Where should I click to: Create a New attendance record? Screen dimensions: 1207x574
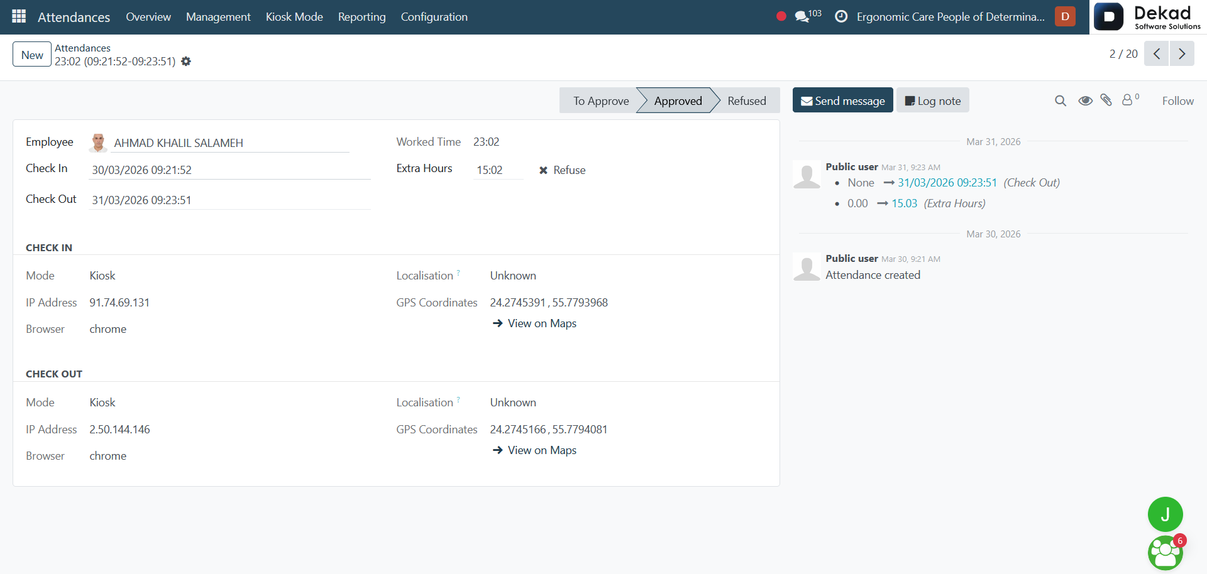pyautogui.click(x=32, y=55)
